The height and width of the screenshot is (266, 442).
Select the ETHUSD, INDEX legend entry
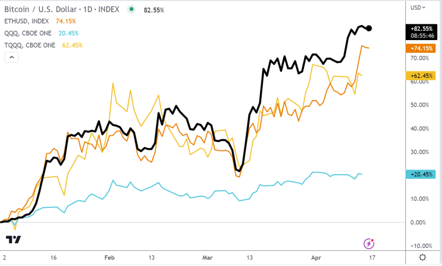tap(27, 21)
